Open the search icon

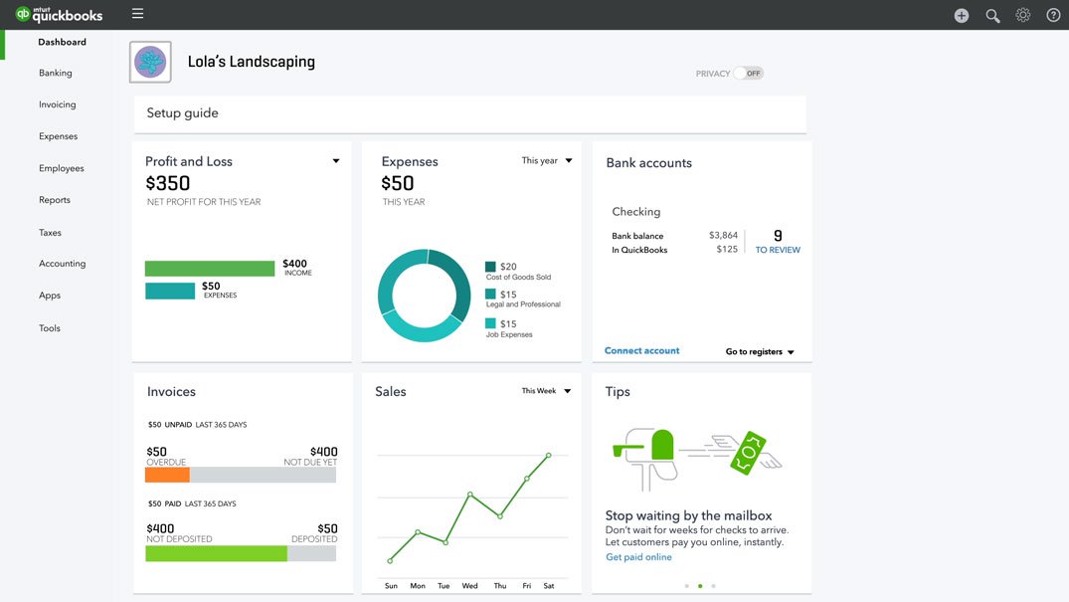pyautogui.click(x=991, y=15)
